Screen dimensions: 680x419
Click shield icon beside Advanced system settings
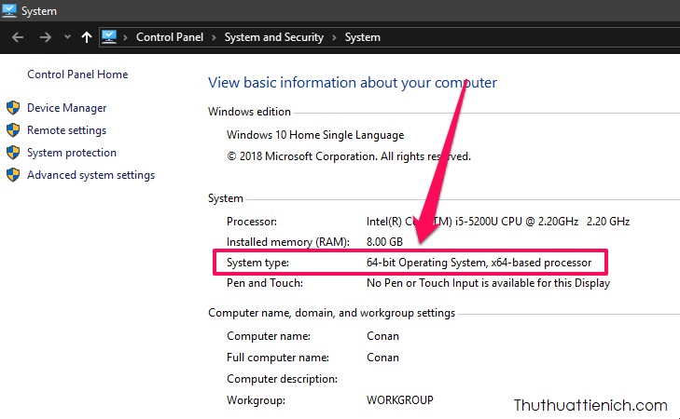click(13, 175)
